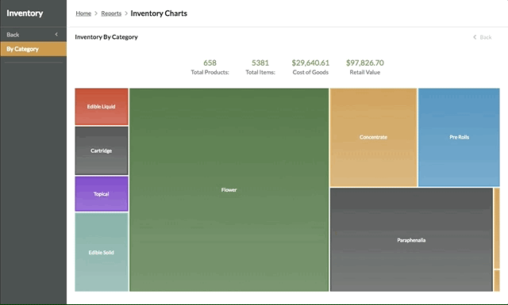Select the Paraphenalia treemap tile
The image size is (508, 305).
(x=411, y=240)
